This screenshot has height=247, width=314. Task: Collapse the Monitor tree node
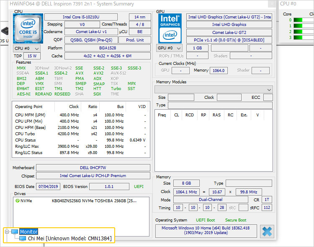(7, 232)
